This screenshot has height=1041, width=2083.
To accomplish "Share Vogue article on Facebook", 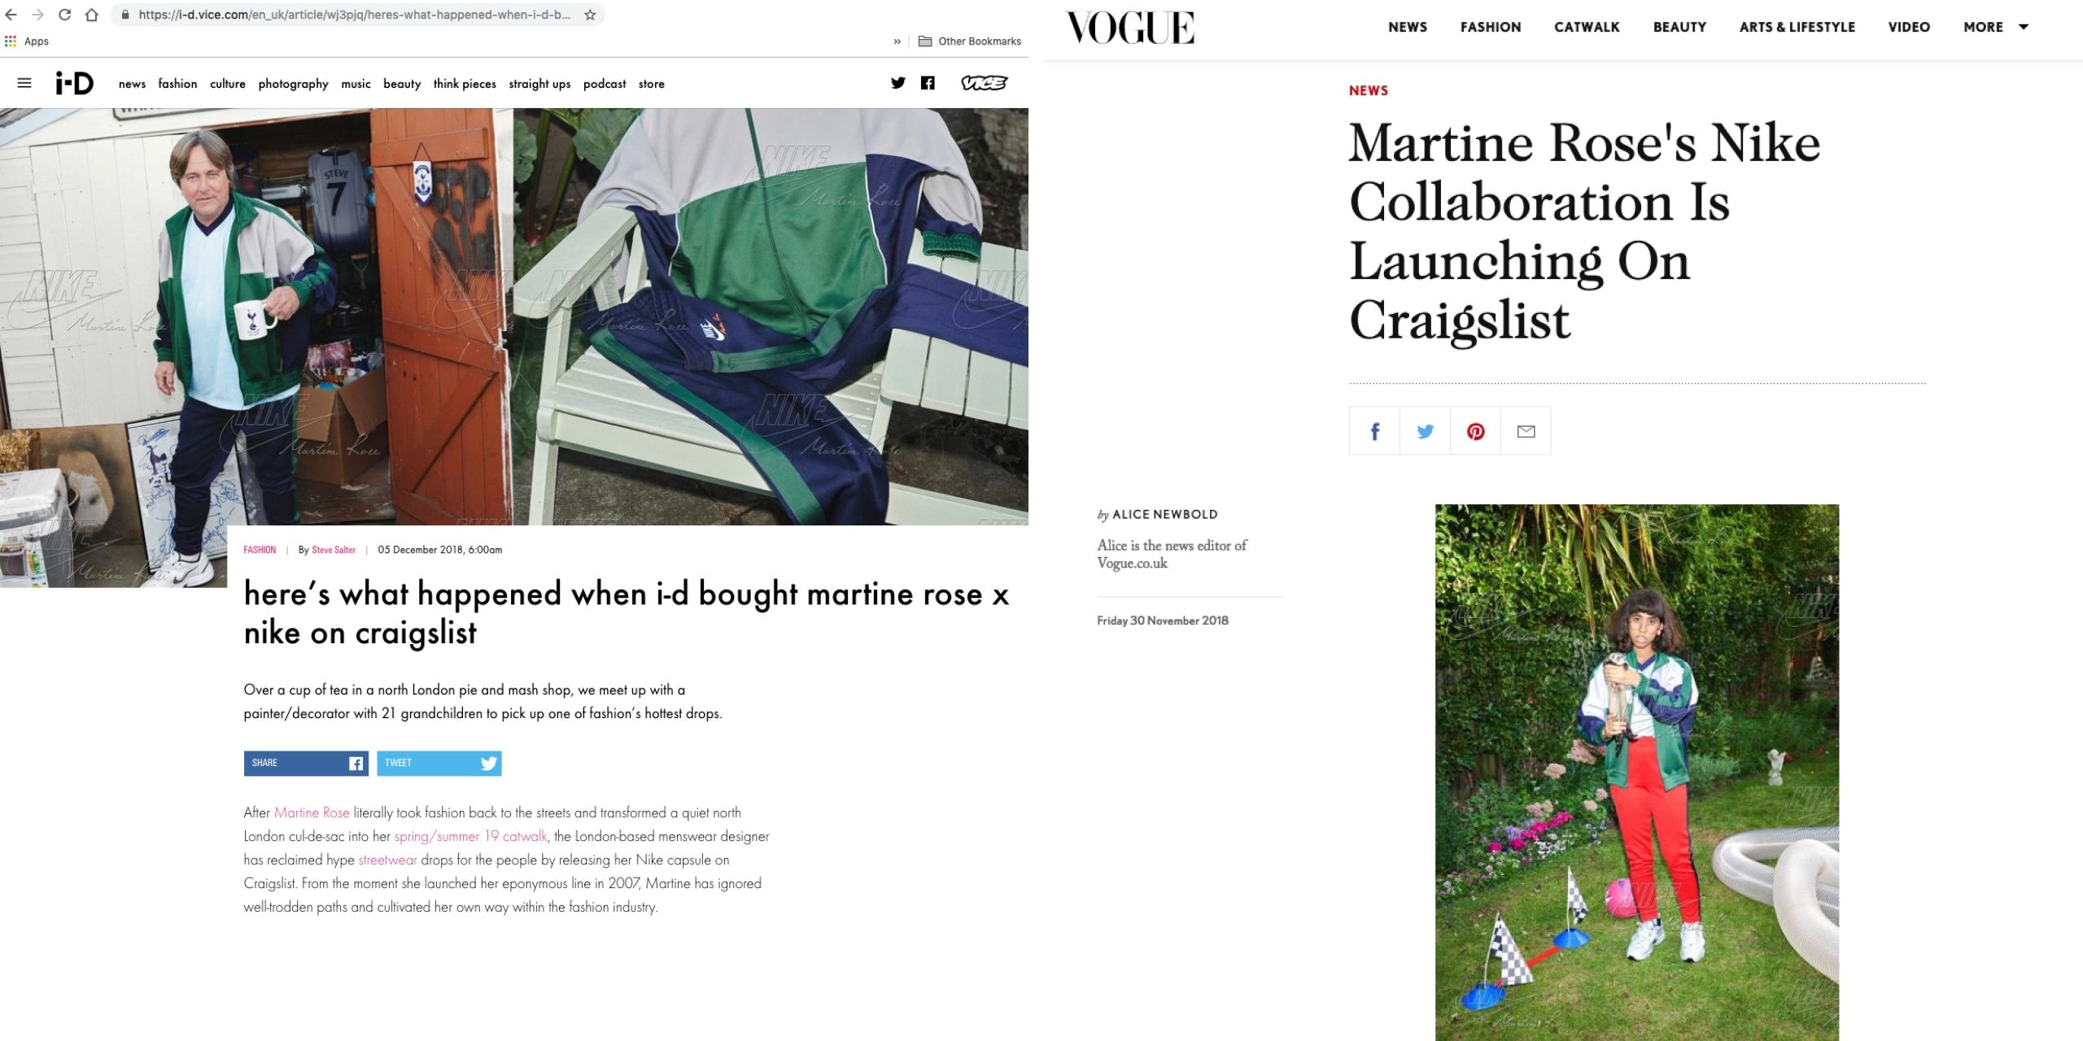I will [1374, 431].
